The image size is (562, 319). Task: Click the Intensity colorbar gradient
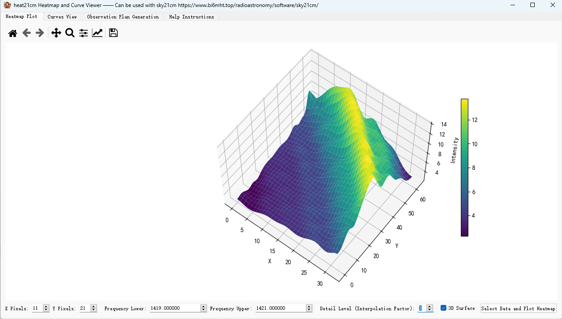click(464, 167)
